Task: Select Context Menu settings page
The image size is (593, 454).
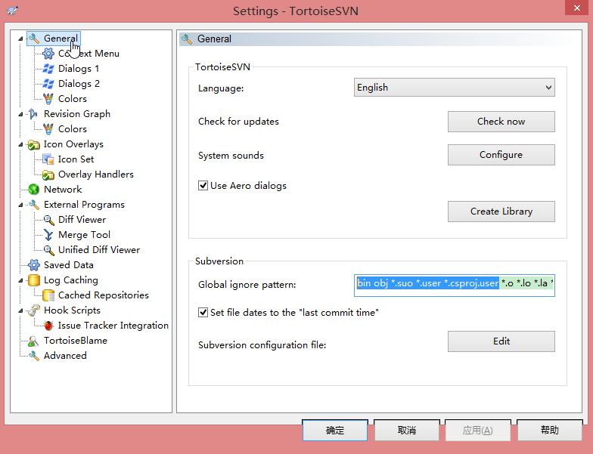Action: 89,54
